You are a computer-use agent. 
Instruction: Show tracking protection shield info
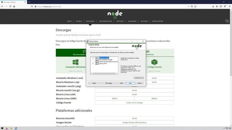coord(32,6)
